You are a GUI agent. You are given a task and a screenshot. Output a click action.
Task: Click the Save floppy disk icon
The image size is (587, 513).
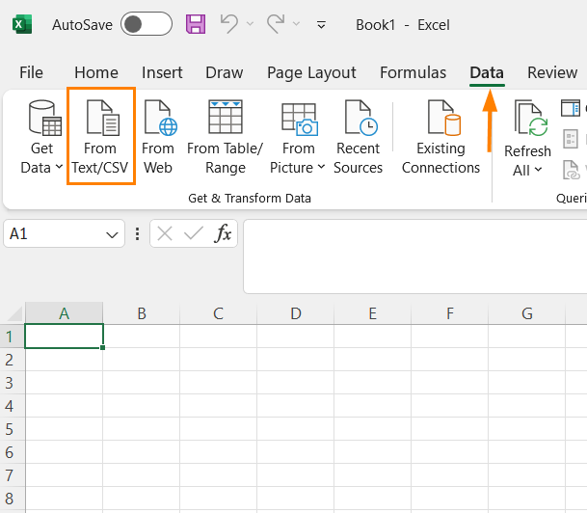click(195, 24)
